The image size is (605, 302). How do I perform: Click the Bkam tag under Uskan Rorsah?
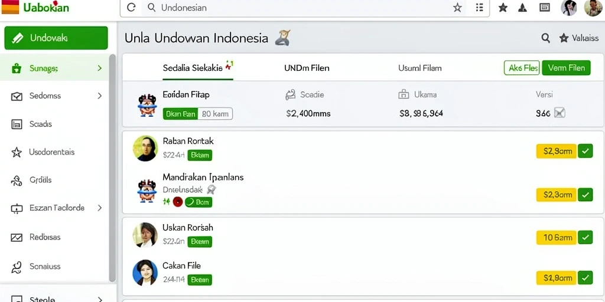[200, 241]
